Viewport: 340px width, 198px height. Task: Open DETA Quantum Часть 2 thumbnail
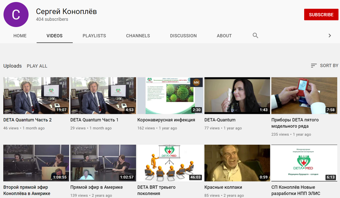coord(36,96)
